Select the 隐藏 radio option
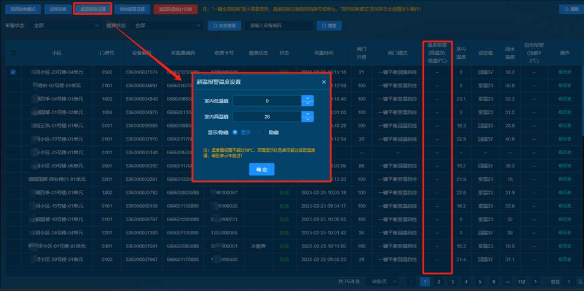The height and width of the screenshot is (291, 584). pyautogui.click(x=263, y=132)
